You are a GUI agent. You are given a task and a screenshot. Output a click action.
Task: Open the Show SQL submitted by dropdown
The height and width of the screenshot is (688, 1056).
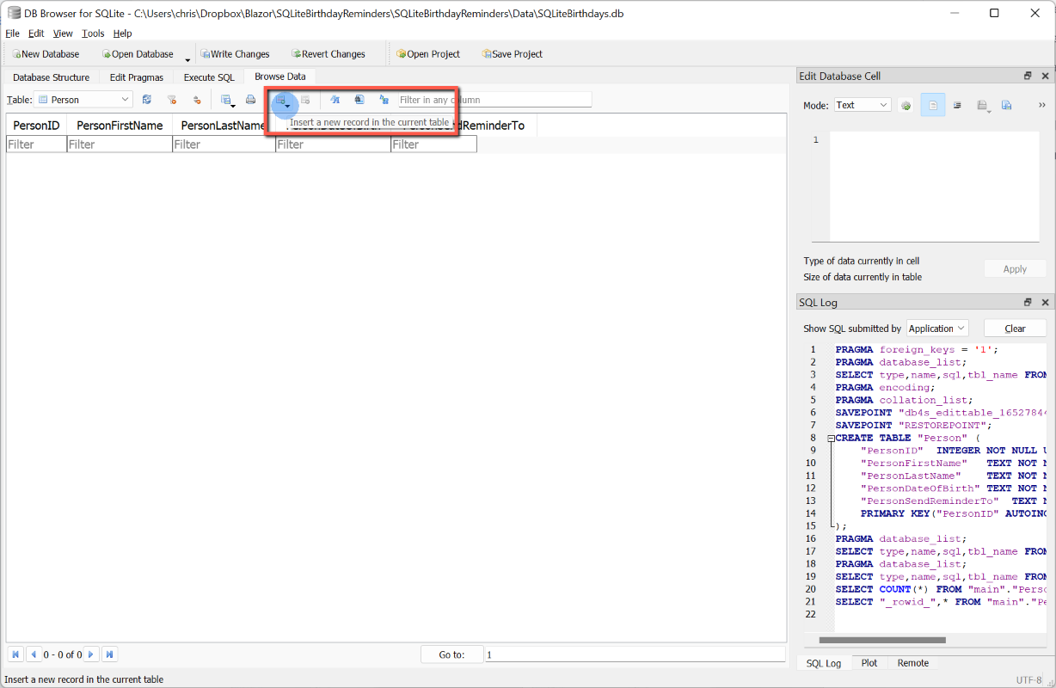(x=937, y=329)
